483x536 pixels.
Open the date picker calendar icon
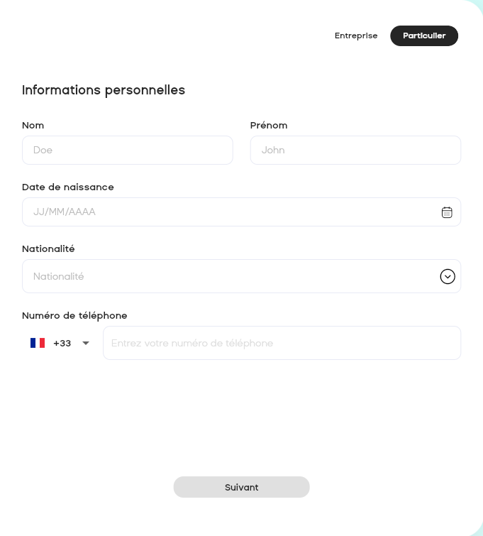tap(447, 212)
